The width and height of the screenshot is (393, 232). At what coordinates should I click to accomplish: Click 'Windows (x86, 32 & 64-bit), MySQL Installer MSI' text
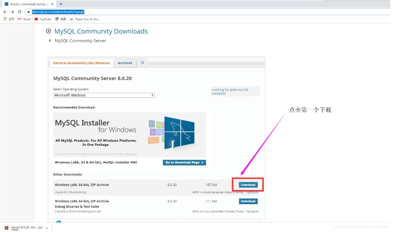[96, 162]
